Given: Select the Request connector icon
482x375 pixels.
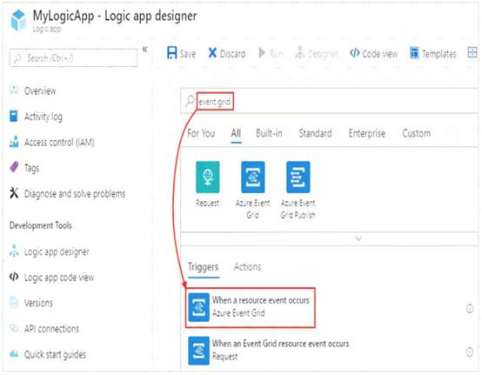Looking at the screenshot, I should pos(208,177).
